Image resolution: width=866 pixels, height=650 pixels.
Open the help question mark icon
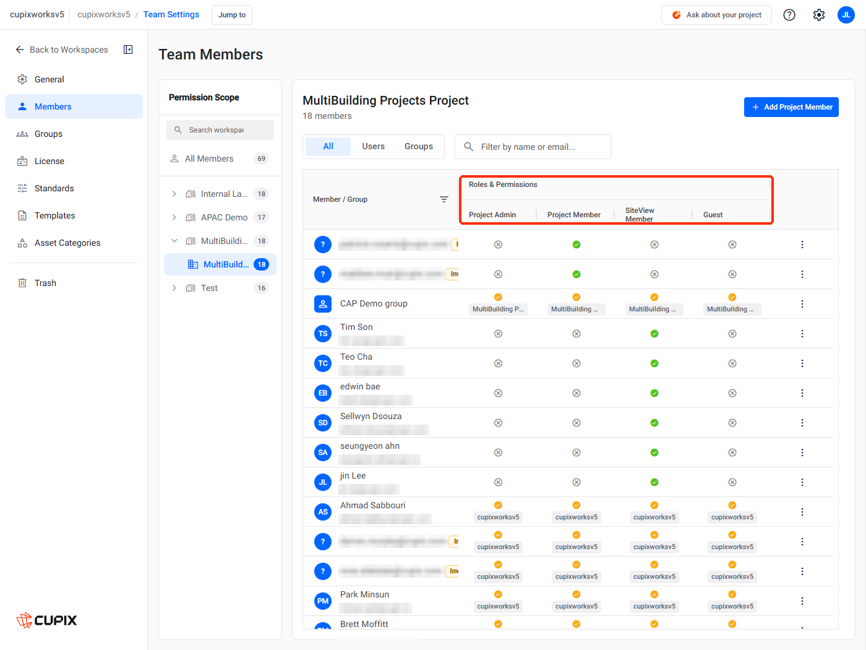789,15
